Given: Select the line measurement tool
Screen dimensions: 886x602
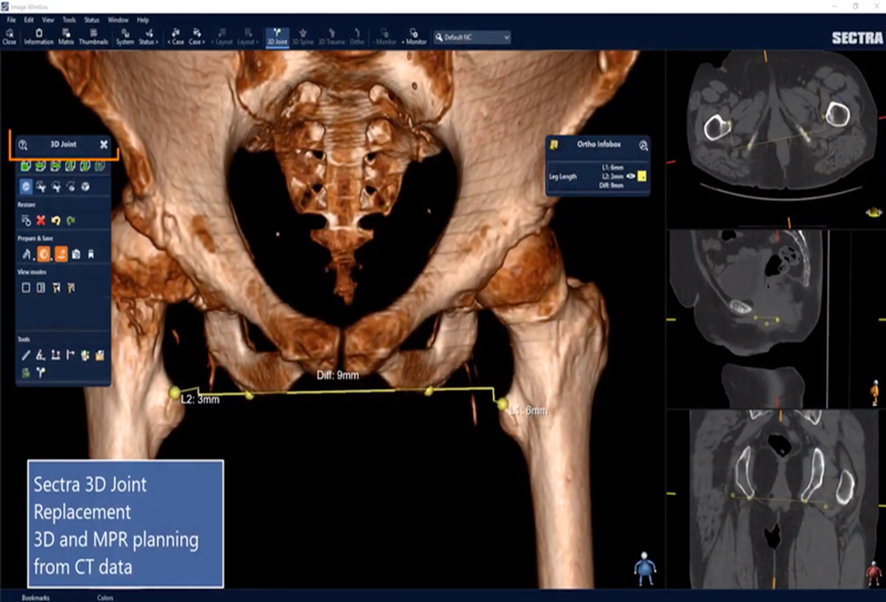Looking at the screenshot, I should pyautogui.click(x=26, y=356).
